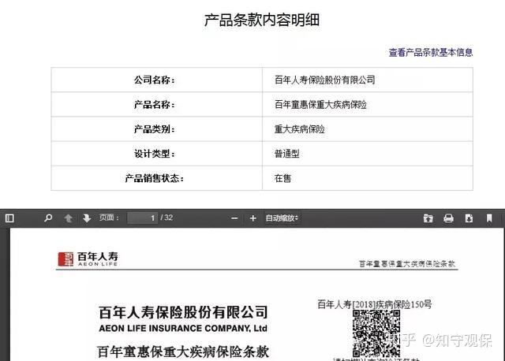Screen dimensions: 505x361
Task: Select 普通型 design type value
Action: (x=286, y=154)
